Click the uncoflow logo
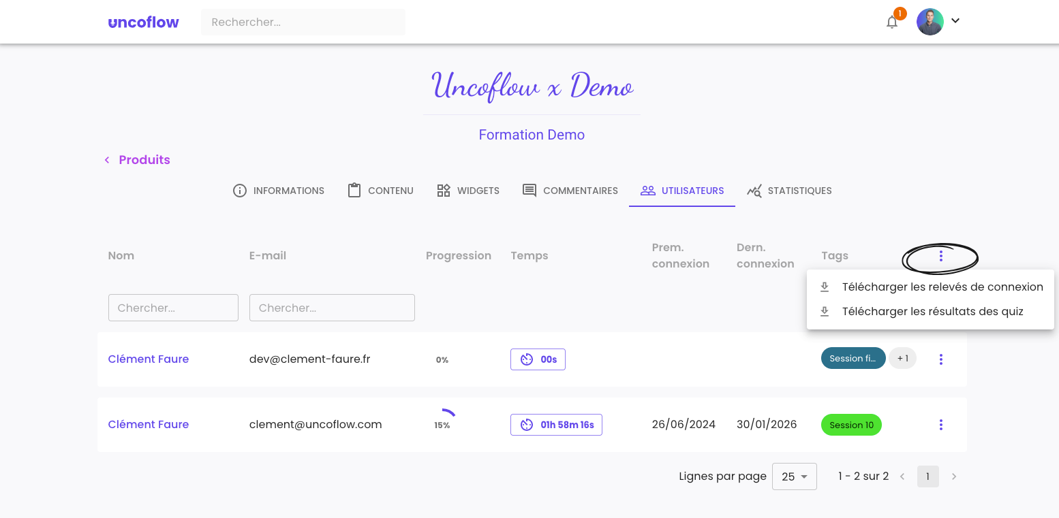The height and width of the screenshot is (518, 1059). [x=143, y=22]
